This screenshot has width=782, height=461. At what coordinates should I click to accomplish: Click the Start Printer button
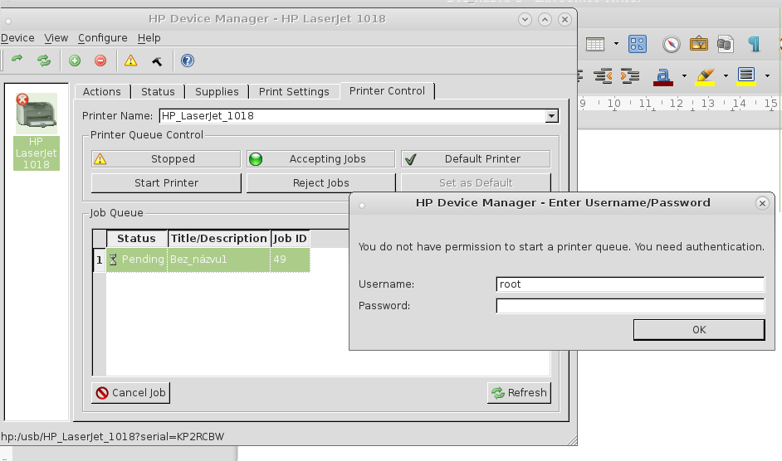[x=166, y=183]
